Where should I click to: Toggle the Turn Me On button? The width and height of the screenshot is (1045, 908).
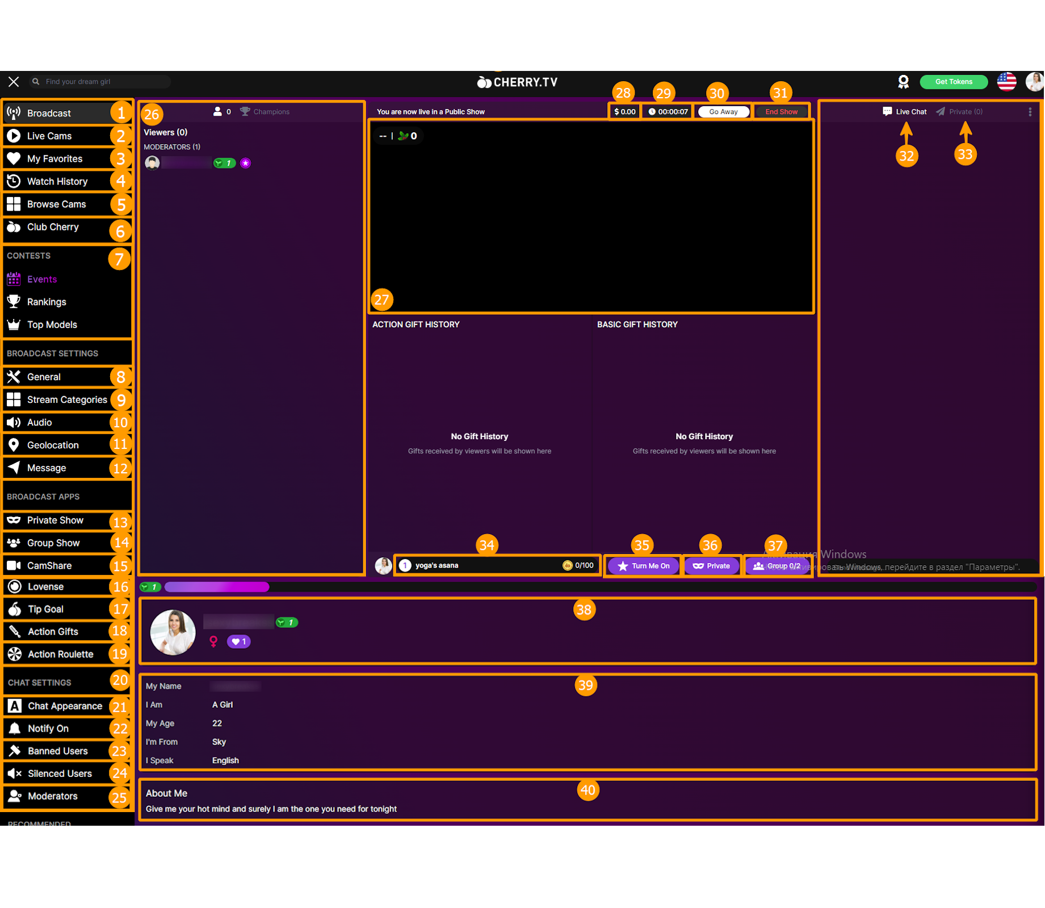pyautogui.click(x=643, y=566)
